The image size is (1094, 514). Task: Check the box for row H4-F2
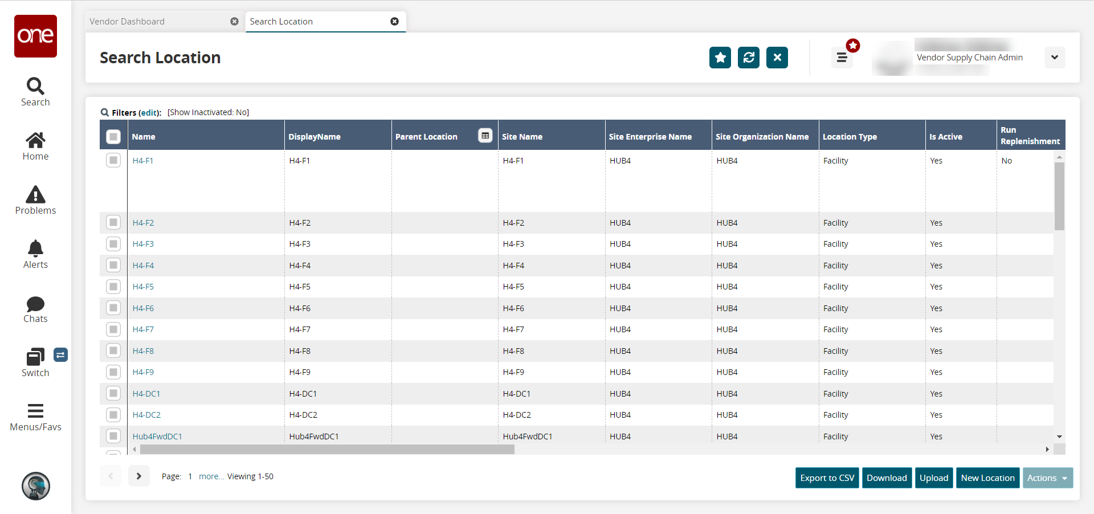(x=113, y=223)
